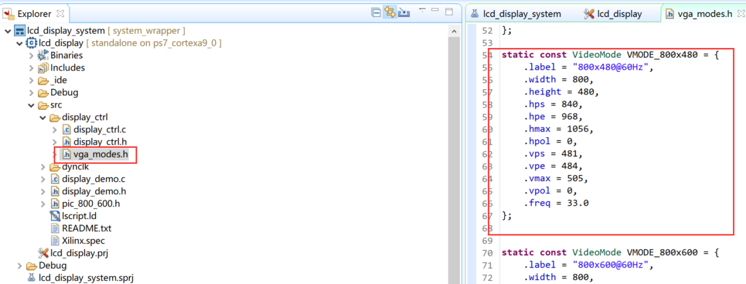Expand the display_demo.c file node
The image size is (746, 284).
[43, 179]
